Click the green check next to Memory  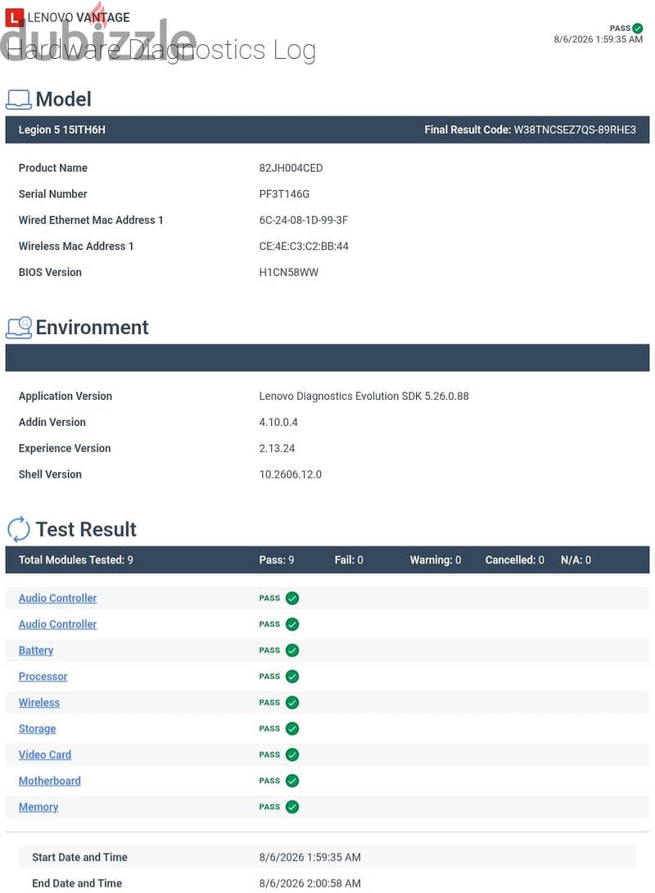point(292,807)
